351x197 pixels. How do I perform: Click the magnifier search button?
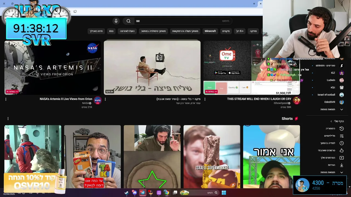[128, 21]
